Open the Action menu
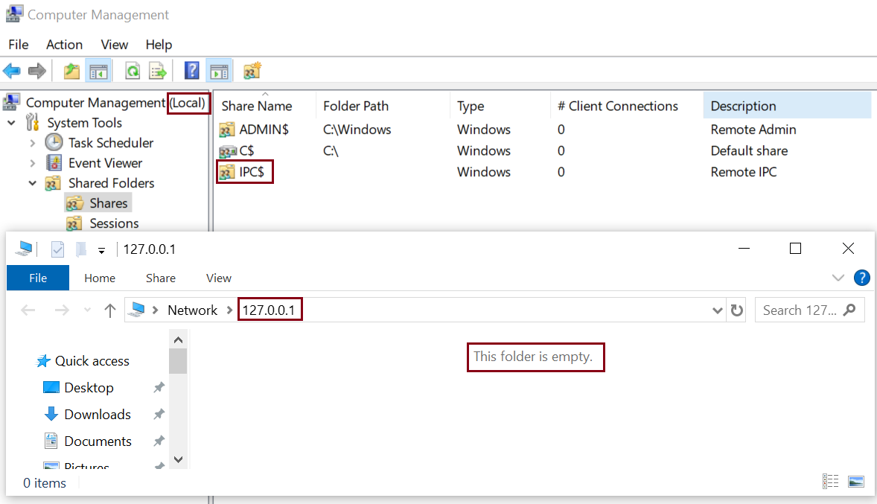The height and width of the screenshot is (504, 877). click(x=64, y=45)
